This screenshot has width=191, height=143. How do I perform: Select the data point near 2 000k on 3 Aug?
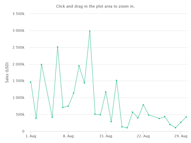(41, 64)
